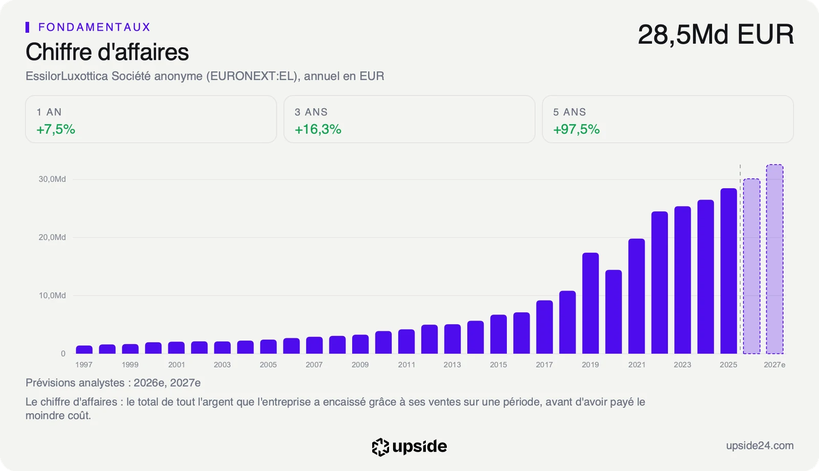Click the 30,0Md axis label

52,179
